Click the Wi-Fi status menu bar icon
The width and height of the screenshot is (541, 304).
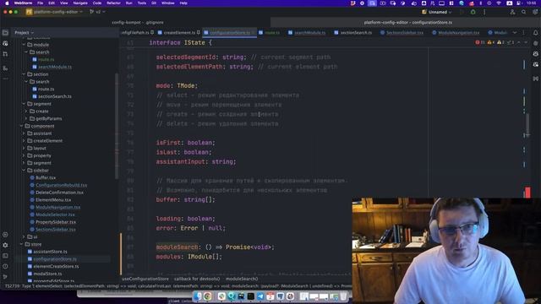[x=498, y=3]
